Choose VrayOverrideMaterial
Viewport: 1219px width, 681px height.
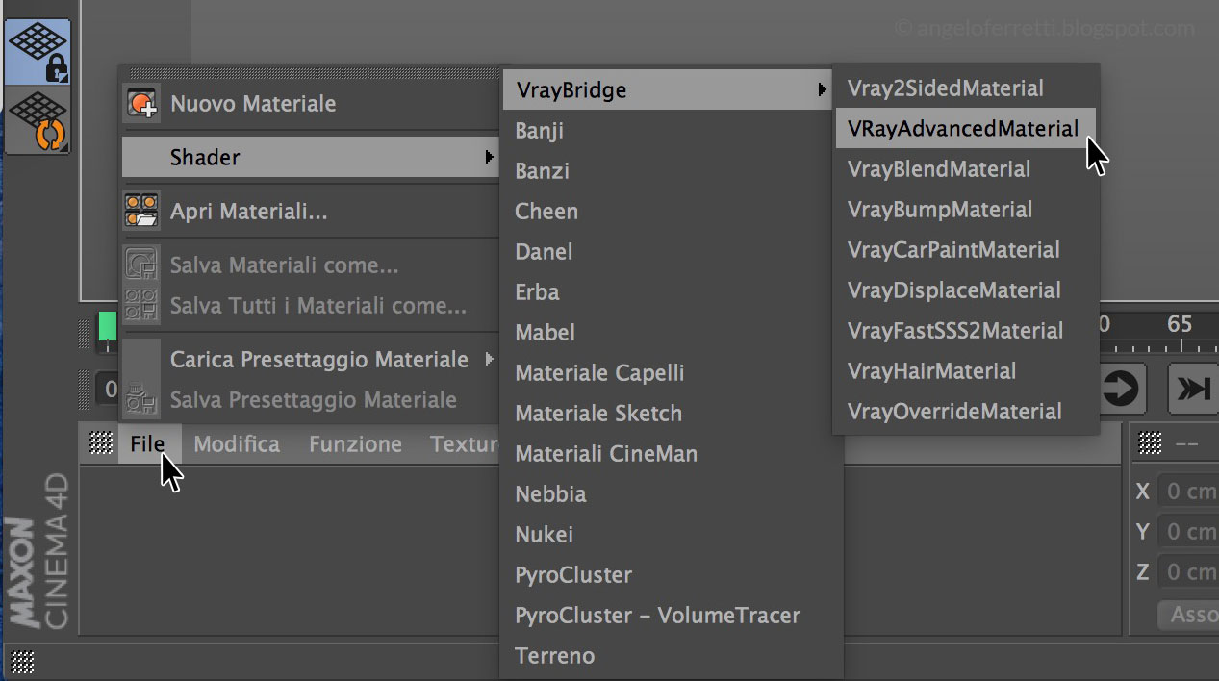(966, 412)
